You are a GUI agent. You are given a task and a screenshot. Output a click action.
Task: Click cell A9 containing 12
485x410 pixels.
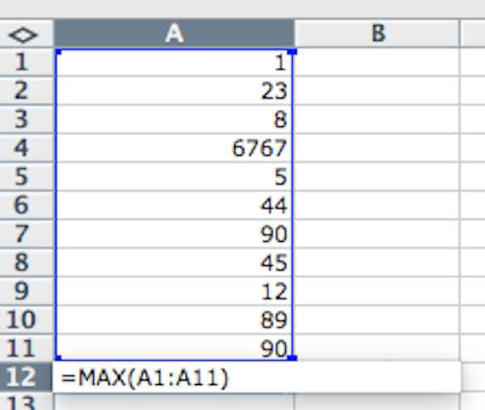coord(175,291)
